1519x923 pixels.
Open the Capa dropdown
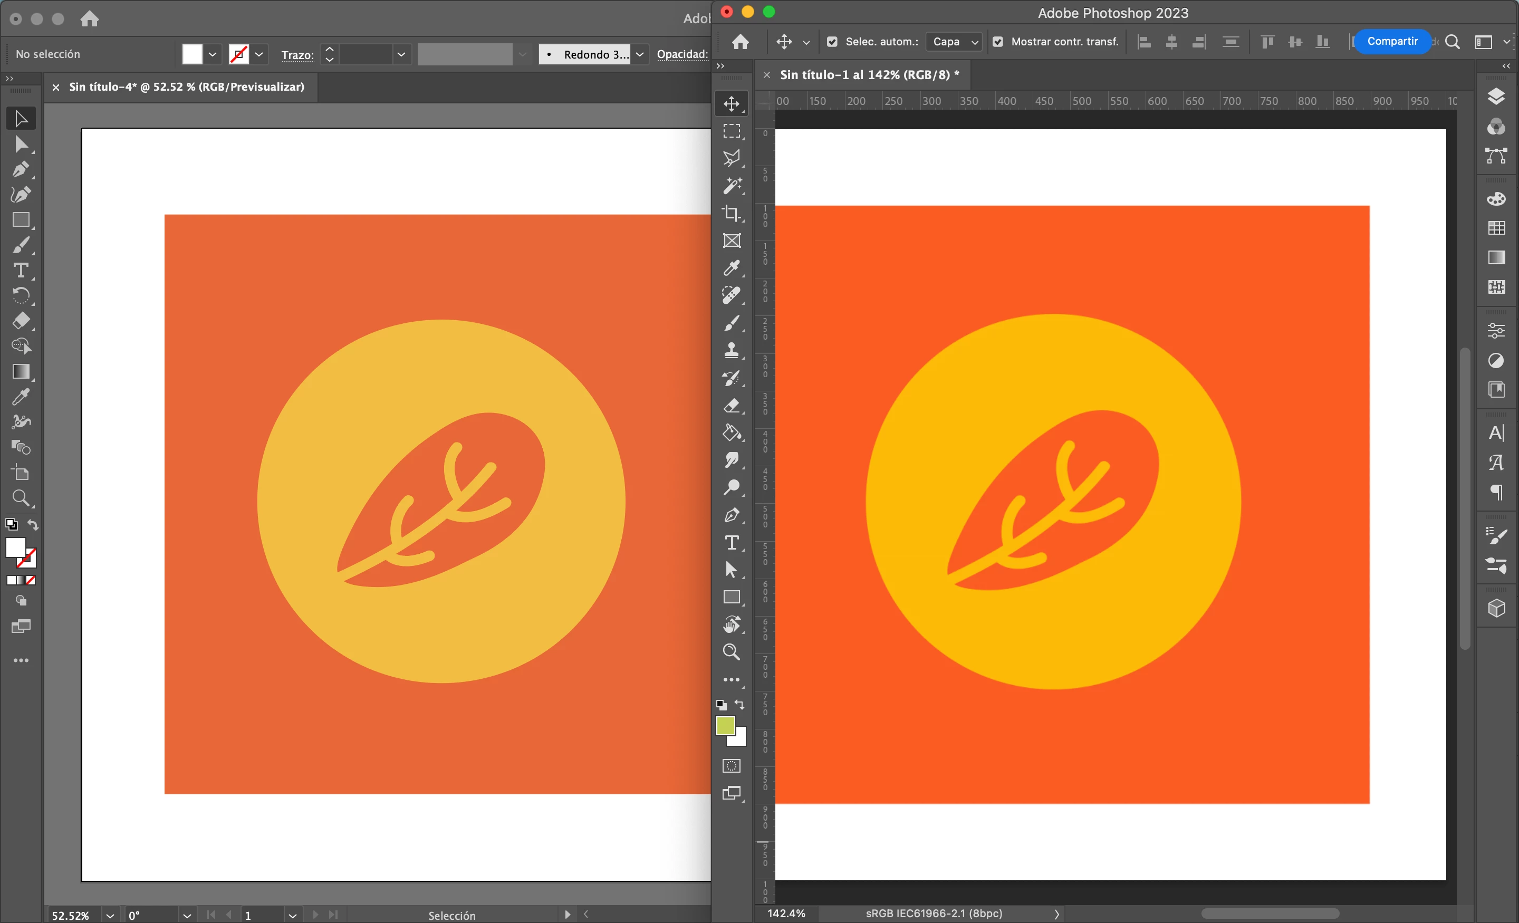(x=954, y=42)
